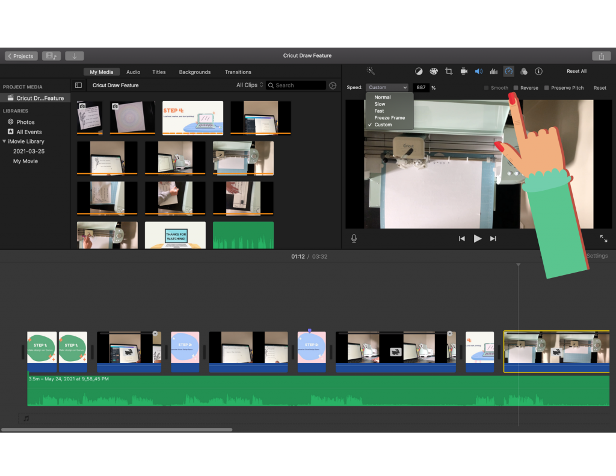Select THANKS FOR WATCHING thumbnail
Image resolution: width=616 pixels, height=476 pixels.
[175, 235]
